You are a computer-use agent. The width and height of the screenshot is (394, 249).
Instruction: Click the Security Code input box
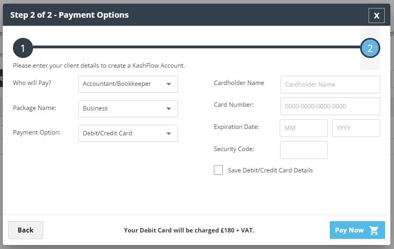304,150
